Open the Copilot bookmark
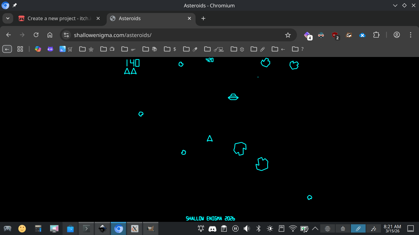Screen dimensions: 419x235 [38, 49]
